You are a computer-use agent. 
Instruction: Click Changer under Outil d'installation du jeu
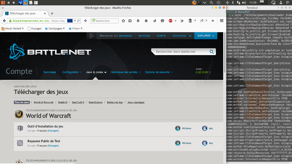pos(53,131)
